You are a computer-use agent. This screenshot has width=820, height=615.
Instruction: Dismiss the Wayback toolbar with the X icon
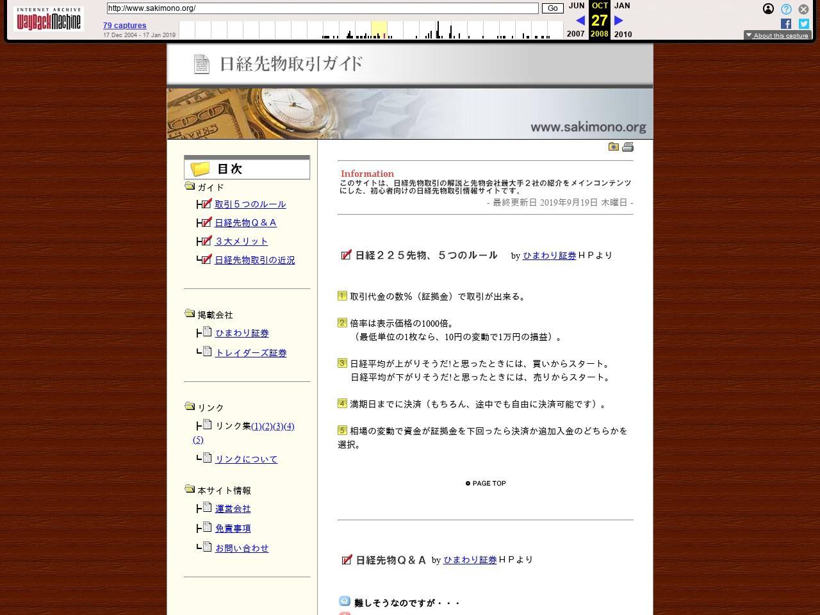[x=803, y=9]
